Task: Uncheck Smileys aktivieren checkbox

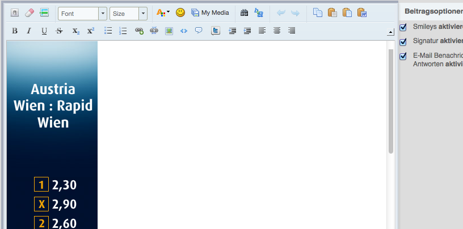Action: 403,27
